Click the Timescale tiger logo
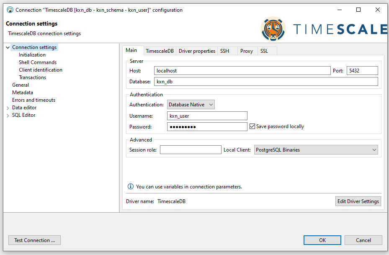The width and height of the screenshot is (389, 255). (273, 29)
